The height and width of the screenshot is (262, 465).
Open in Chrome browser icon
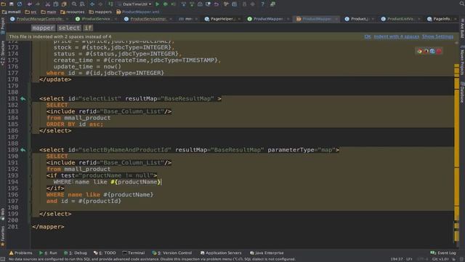(x=419, y=51)
